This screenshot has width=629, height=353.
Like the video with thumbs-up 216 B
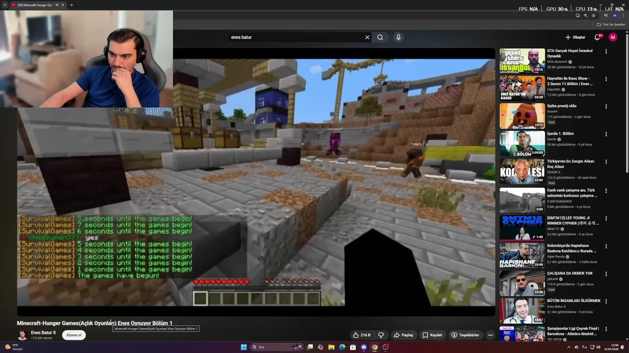(x=361, y=335)
